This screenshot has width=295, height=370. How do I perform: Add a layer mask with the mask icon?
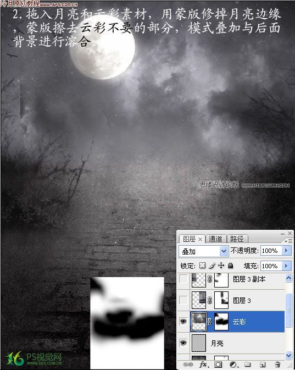click(218, 365)
